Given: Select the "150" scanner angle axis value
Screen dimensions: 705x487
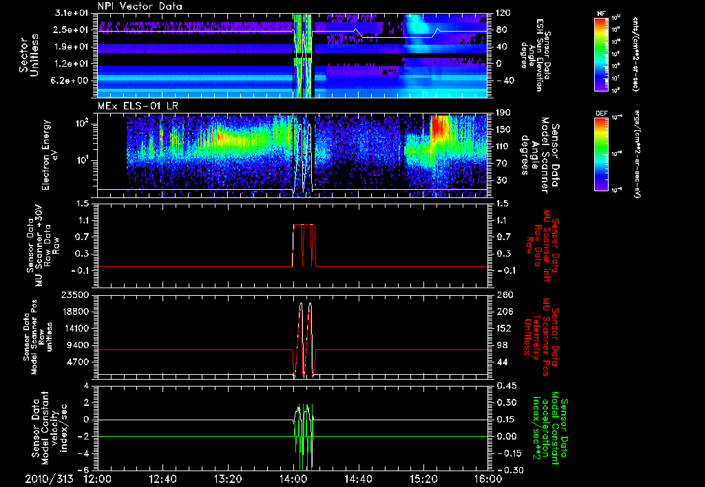Looking at the screenshot, I should click(503, 129).
